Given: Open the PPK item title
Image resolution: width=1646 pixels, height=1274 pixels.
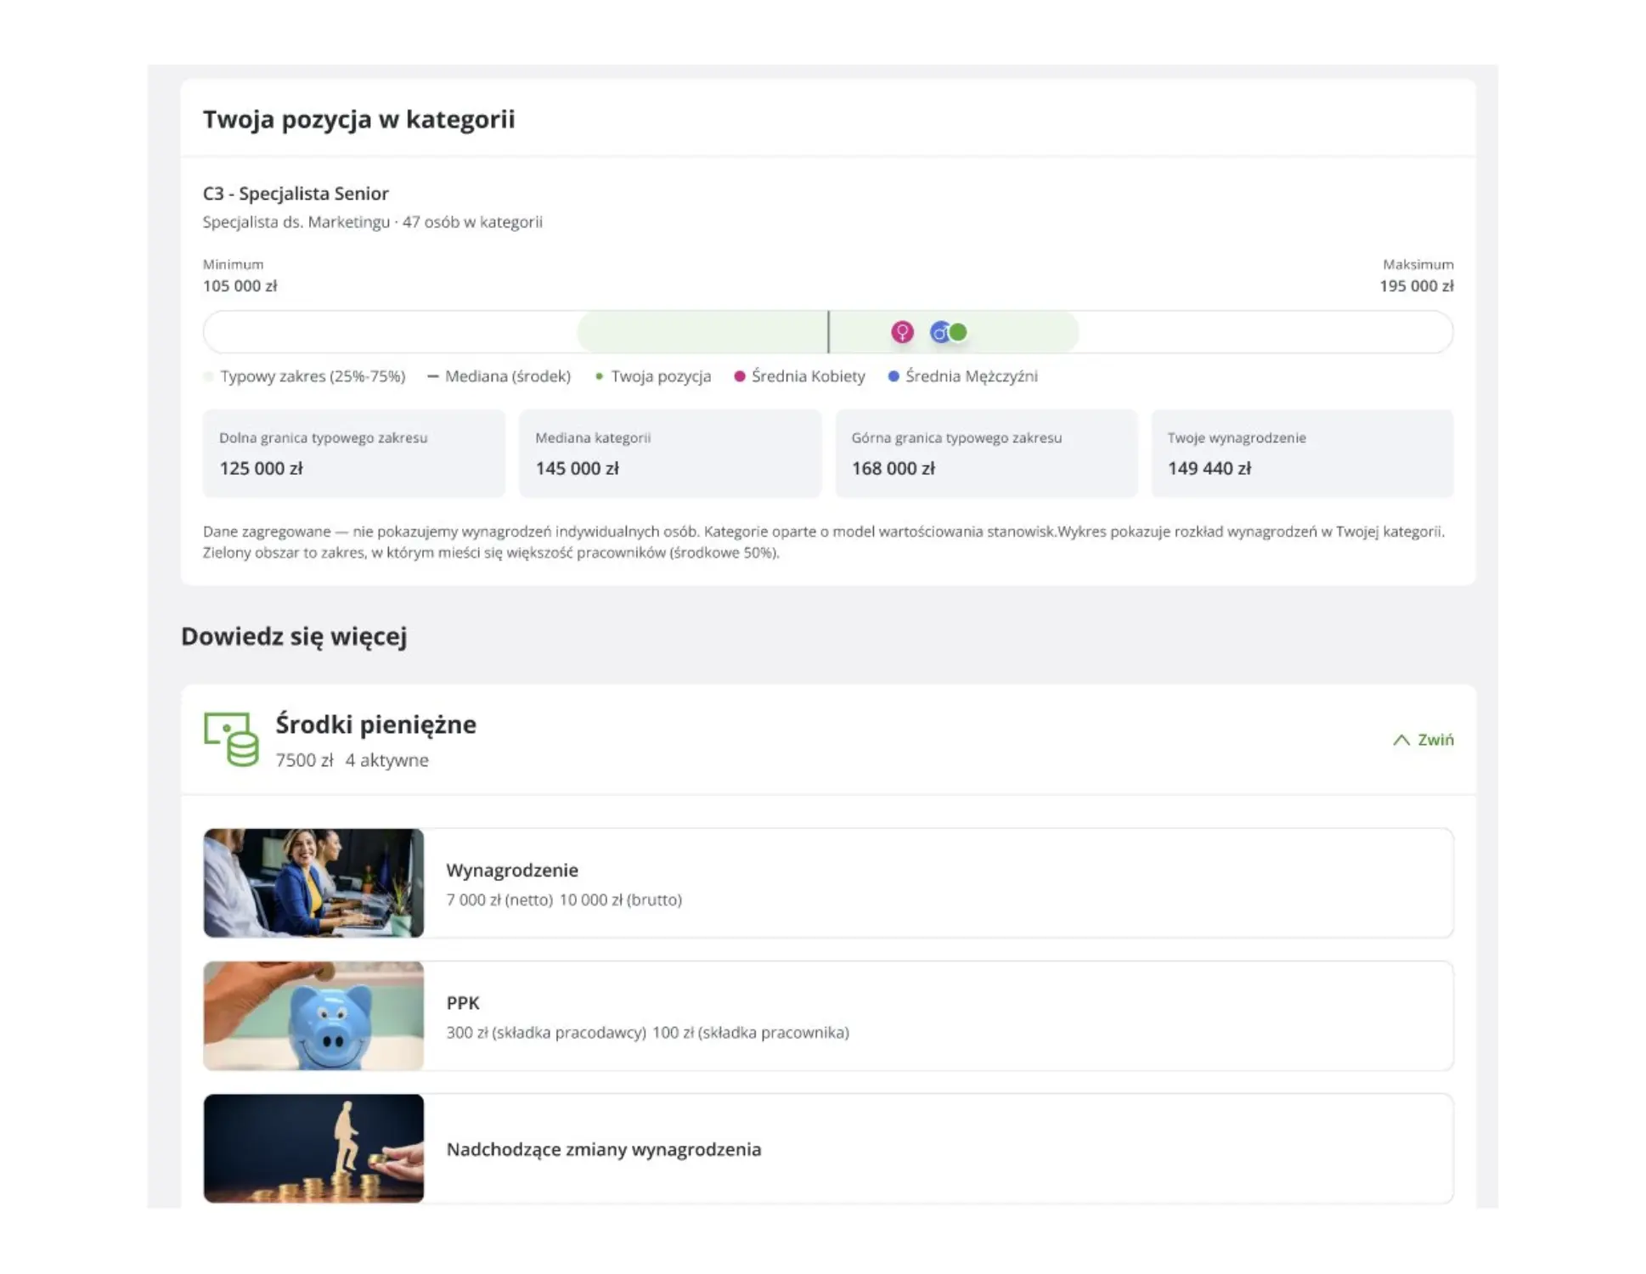Looking at the screenshot, I should coord(463,1002).
